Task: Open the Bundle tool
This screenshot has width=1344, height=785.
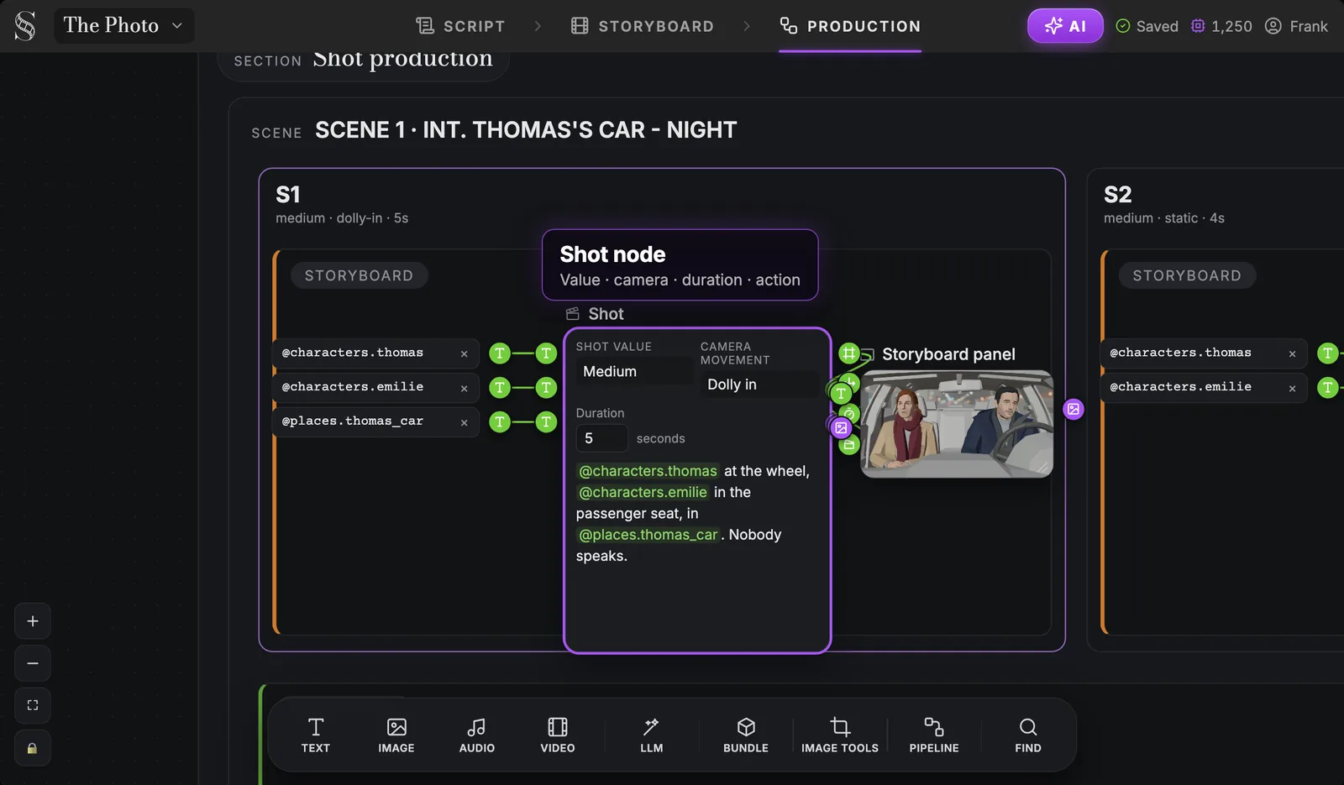Action: 746,735
